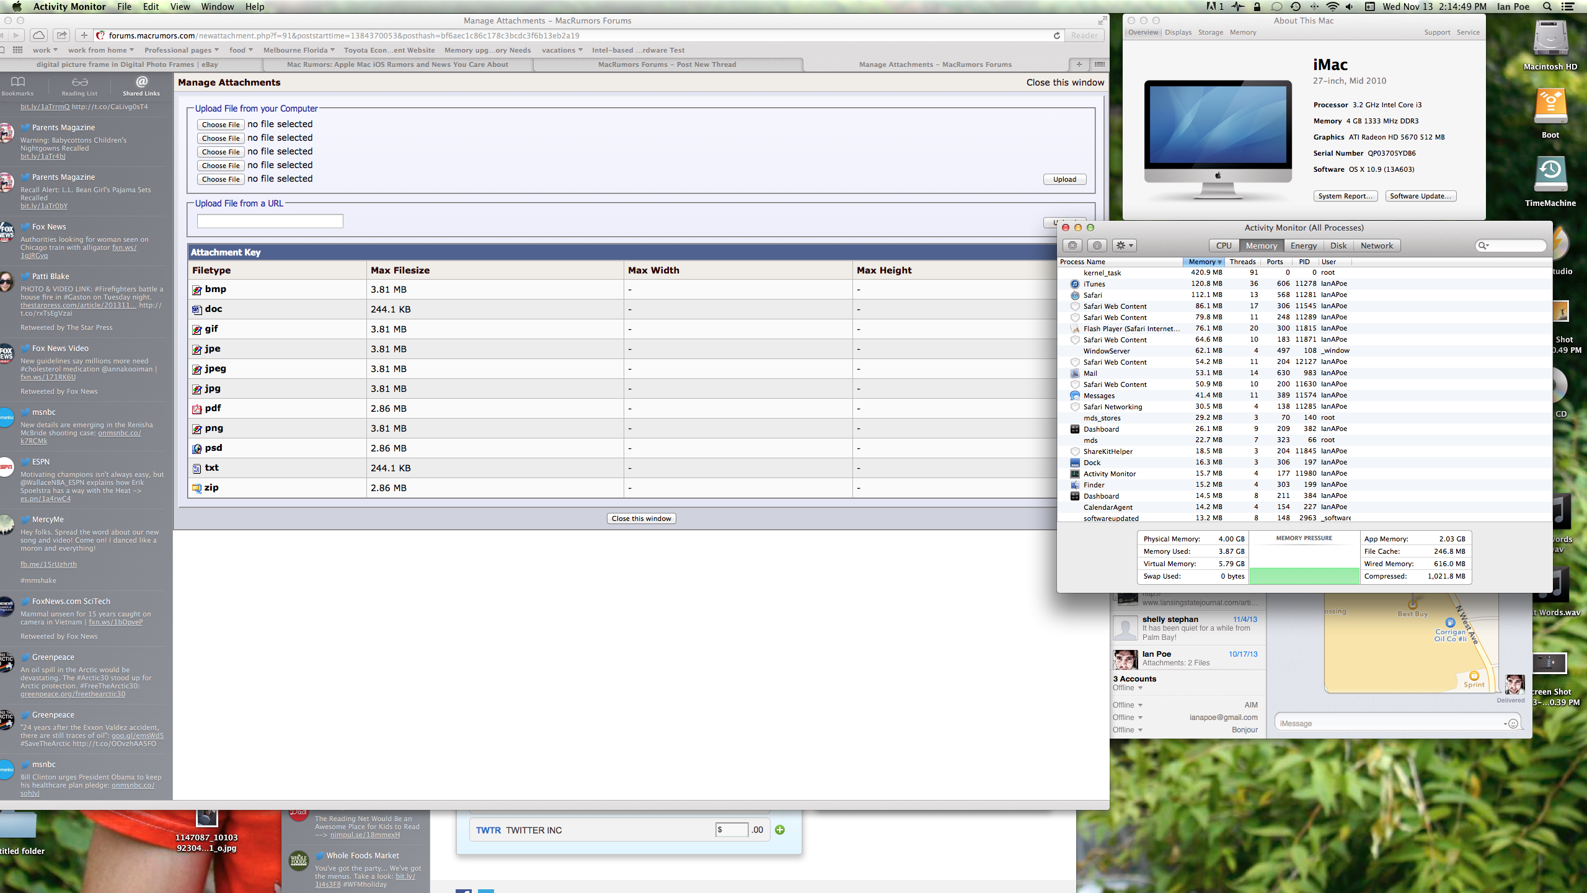Screen dimensions: 1587x893
Task: Switch to the Disk tab
Action: (1338, 246)
